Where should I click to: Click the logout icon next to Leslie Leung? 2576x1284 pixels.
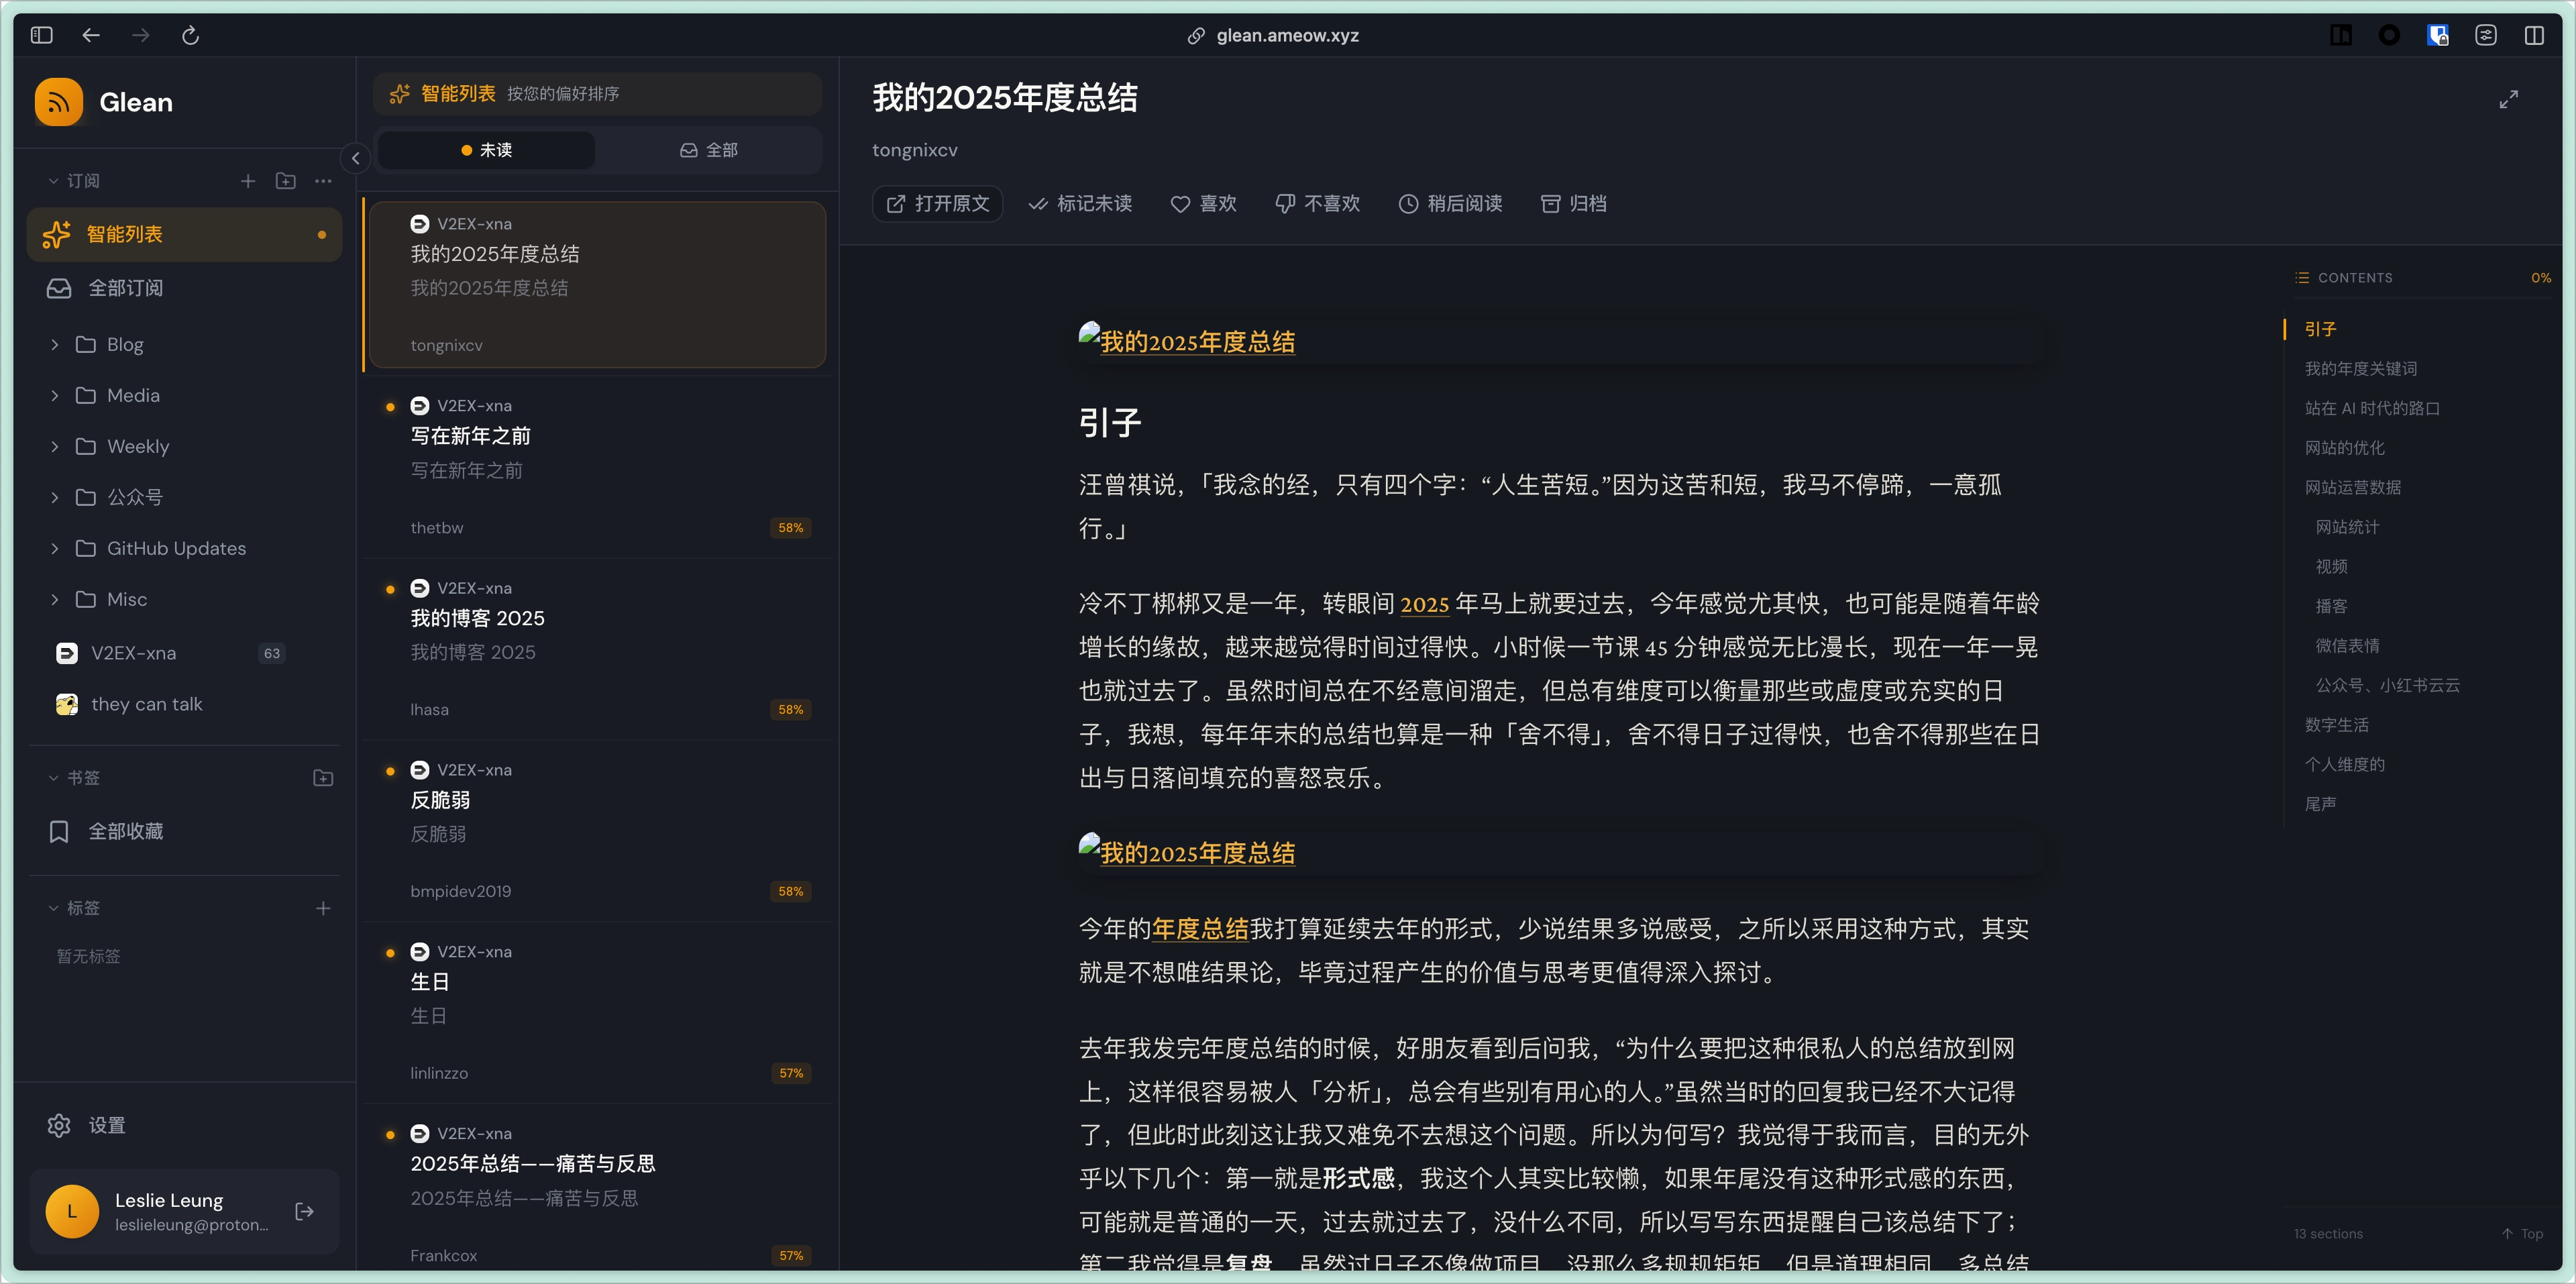(x=305, y=1211)
